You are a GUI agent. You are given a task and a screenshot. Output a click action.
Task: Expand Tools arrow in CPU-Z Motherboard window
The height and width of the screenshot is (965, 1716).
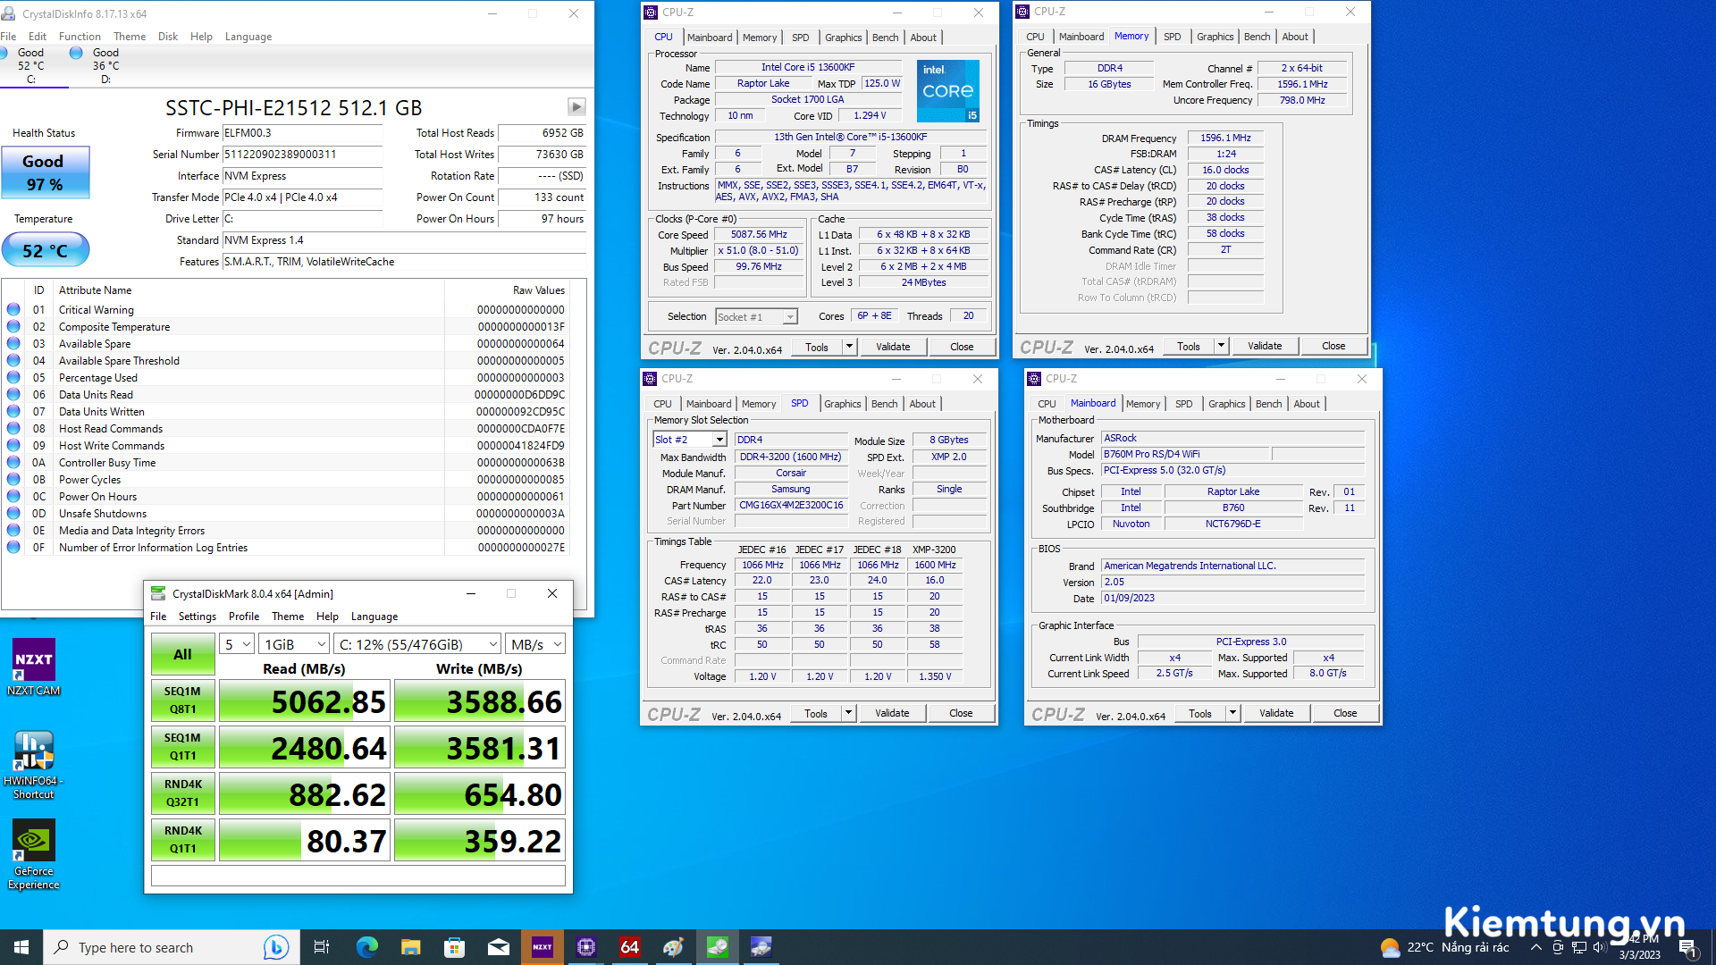pos(1233,713)
